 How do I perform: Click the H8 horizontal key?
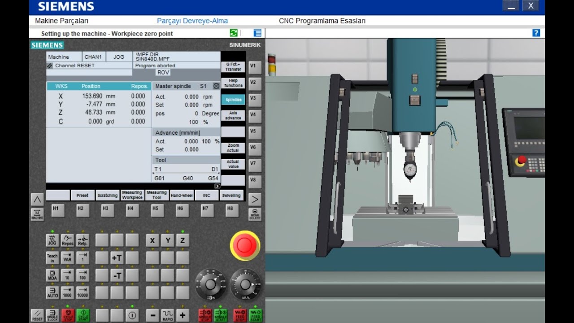point(232,210)
